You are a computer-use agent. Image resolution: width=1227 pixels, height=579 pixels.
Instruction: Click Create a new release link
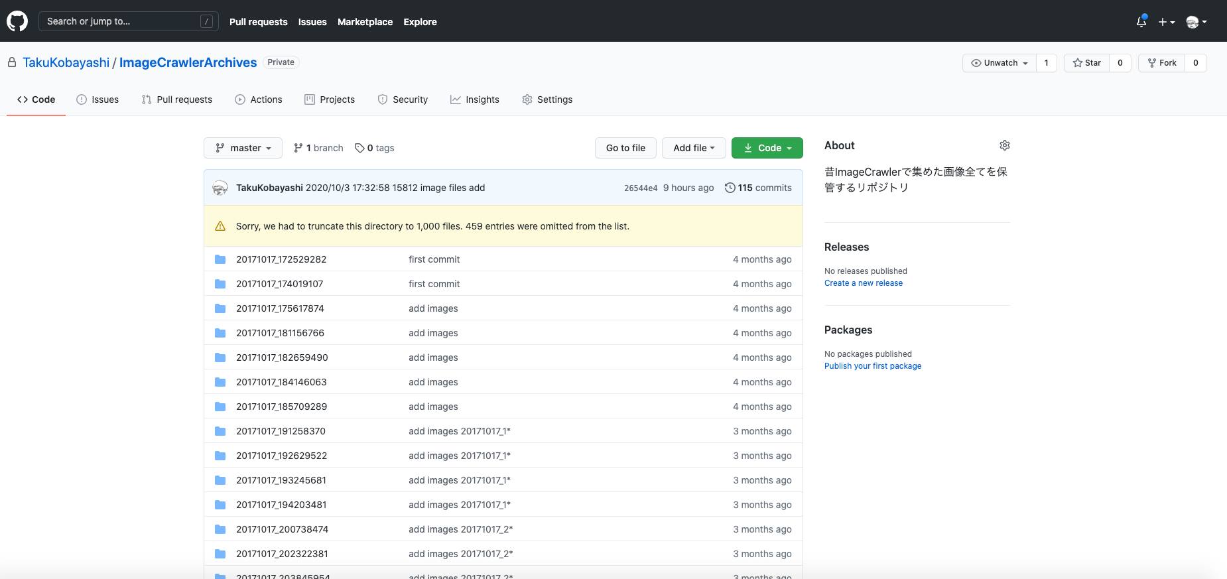pos(863,283)
